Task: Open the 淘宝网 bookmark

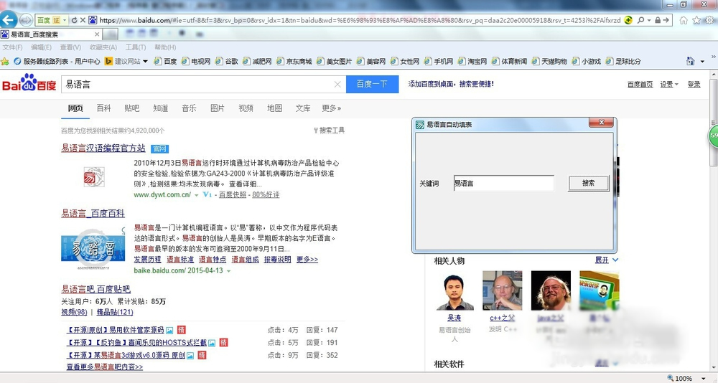Action: point(472,61)
